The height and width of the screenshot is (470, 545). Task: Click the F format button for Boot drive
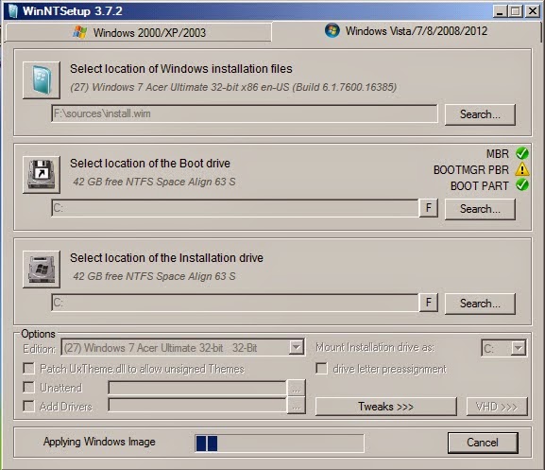click(429, 208)
